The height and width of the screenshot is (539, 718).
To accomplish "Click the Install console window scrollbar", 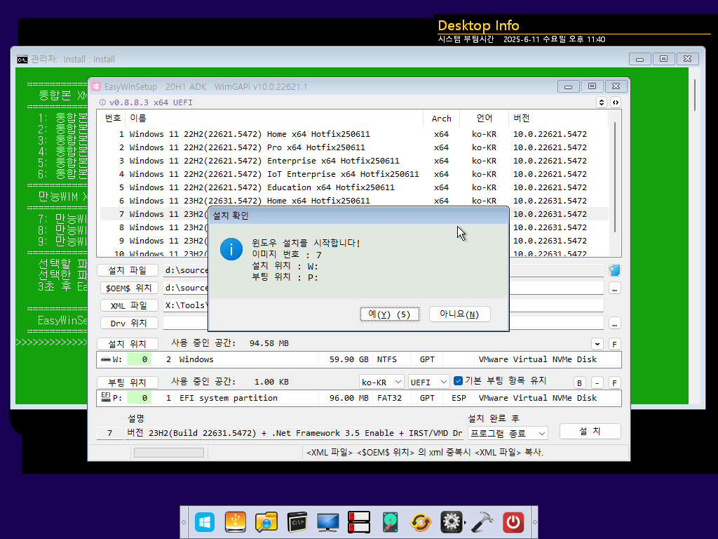I will click(695, 96).
